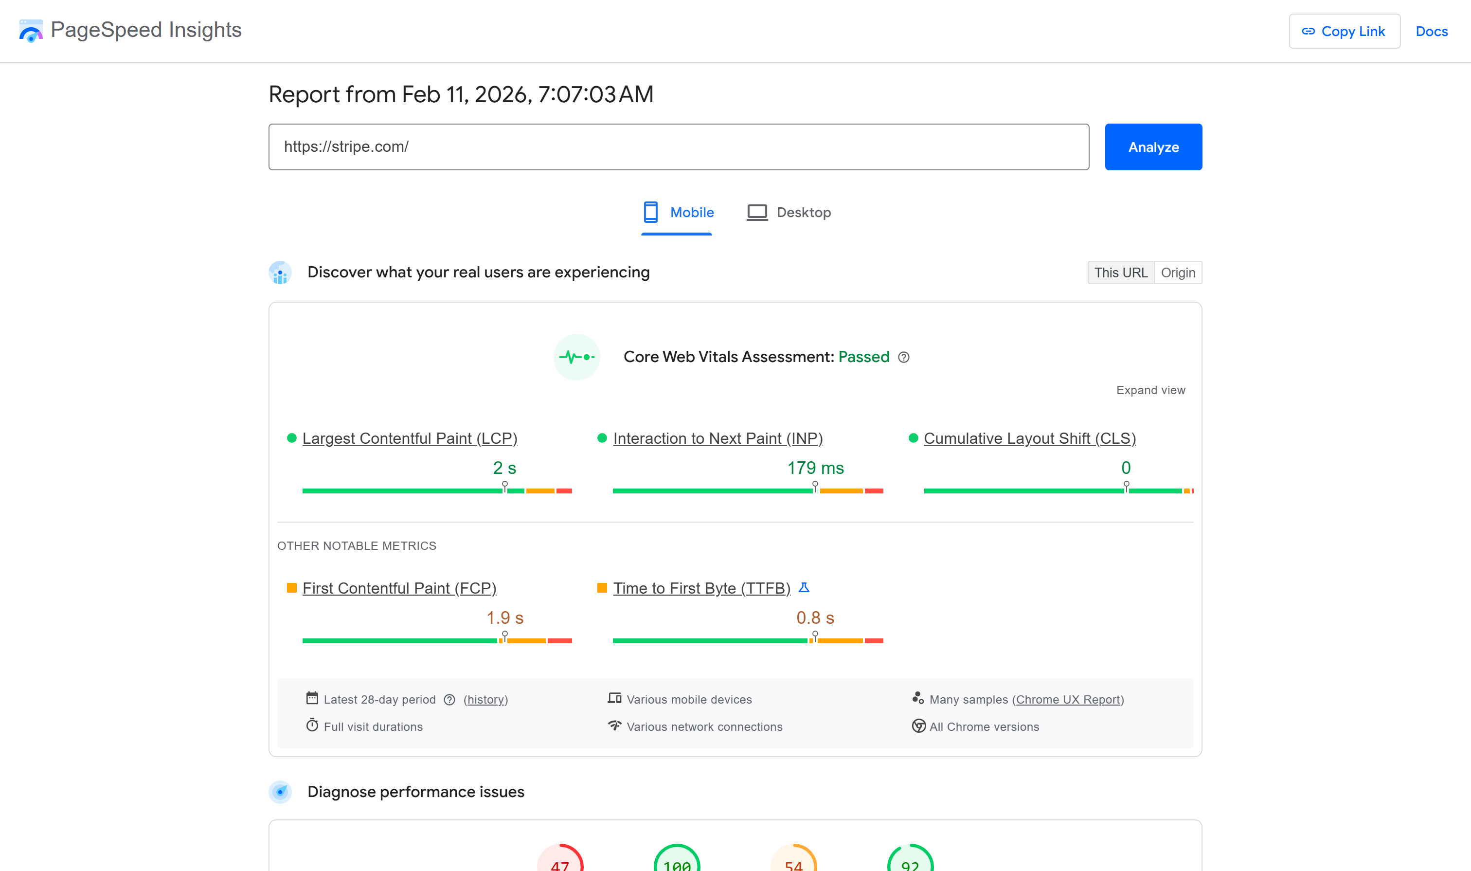Select the This URL toggle option
The height and width of the screenshot is (871, 1471).
pyautogui.click(x=1121, y=272)
